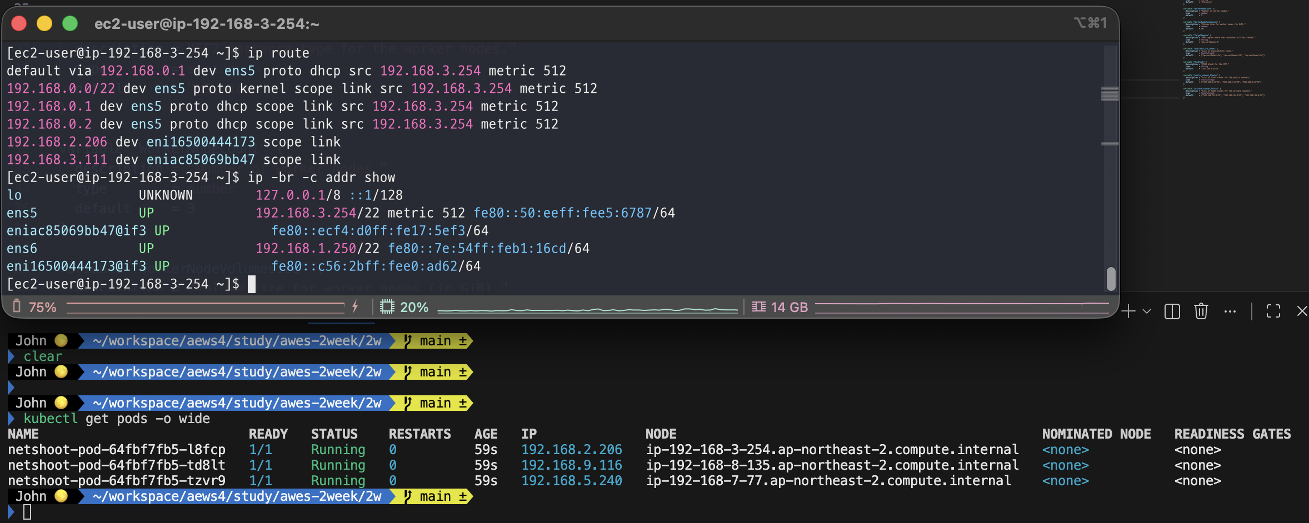Viewport: 1309px width, 523px height.
Task: Click the ⌥⌘1 shortcut indicator in title bar
Action: click(1090, 23)
